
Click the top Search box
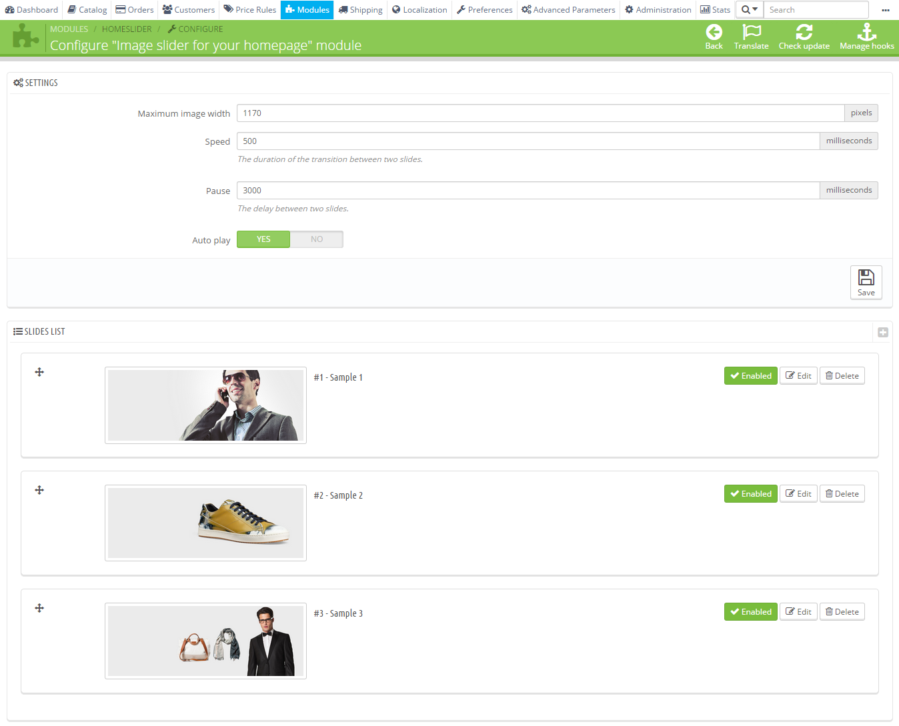click(x=816, y=9)
